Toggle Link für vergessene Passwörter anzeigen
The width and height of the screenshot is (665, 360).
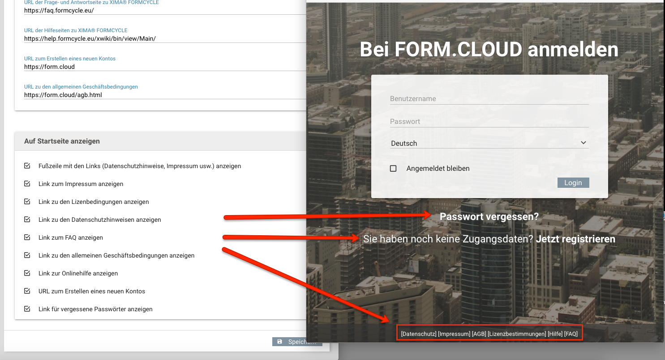click(x=27, y=309)
